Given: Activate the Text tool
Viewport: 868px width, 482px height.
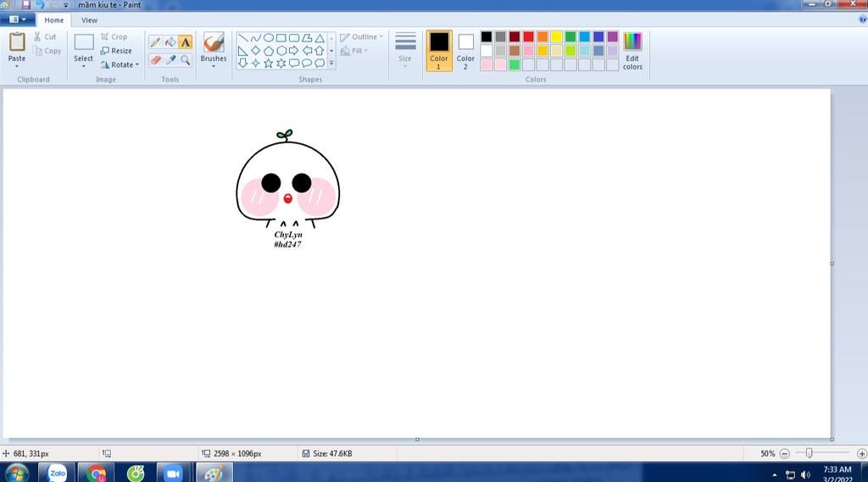Looking at the screenshot, I should pos(186,42).
